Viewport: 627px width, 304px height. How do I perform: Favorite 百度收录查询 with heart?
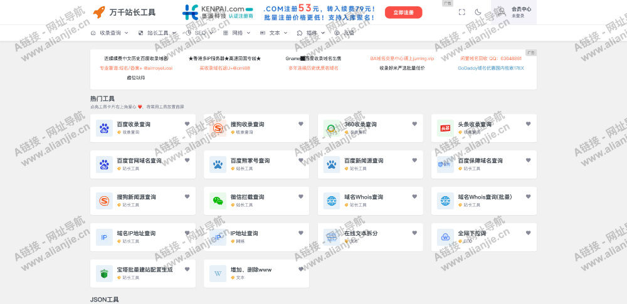[x=187, y=124]
